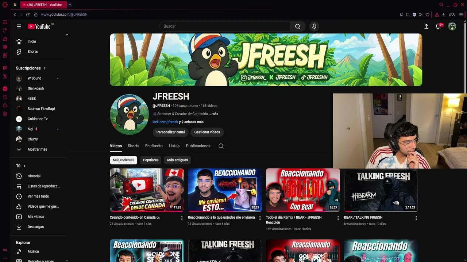Open X (Twitter) in Opera sidebar
The image size is (467, 262).
(x=5, y=76)
